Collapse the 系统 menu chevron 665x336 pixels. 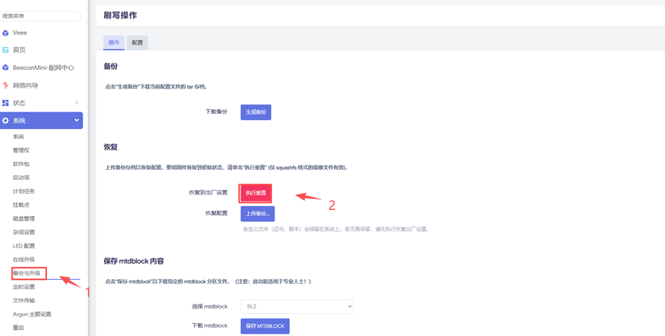click(x=76, y=121)
